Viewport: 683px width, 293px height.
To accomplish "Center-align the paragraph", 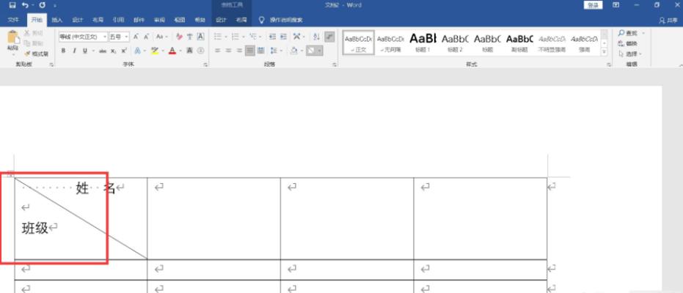I will coord(228,51).
